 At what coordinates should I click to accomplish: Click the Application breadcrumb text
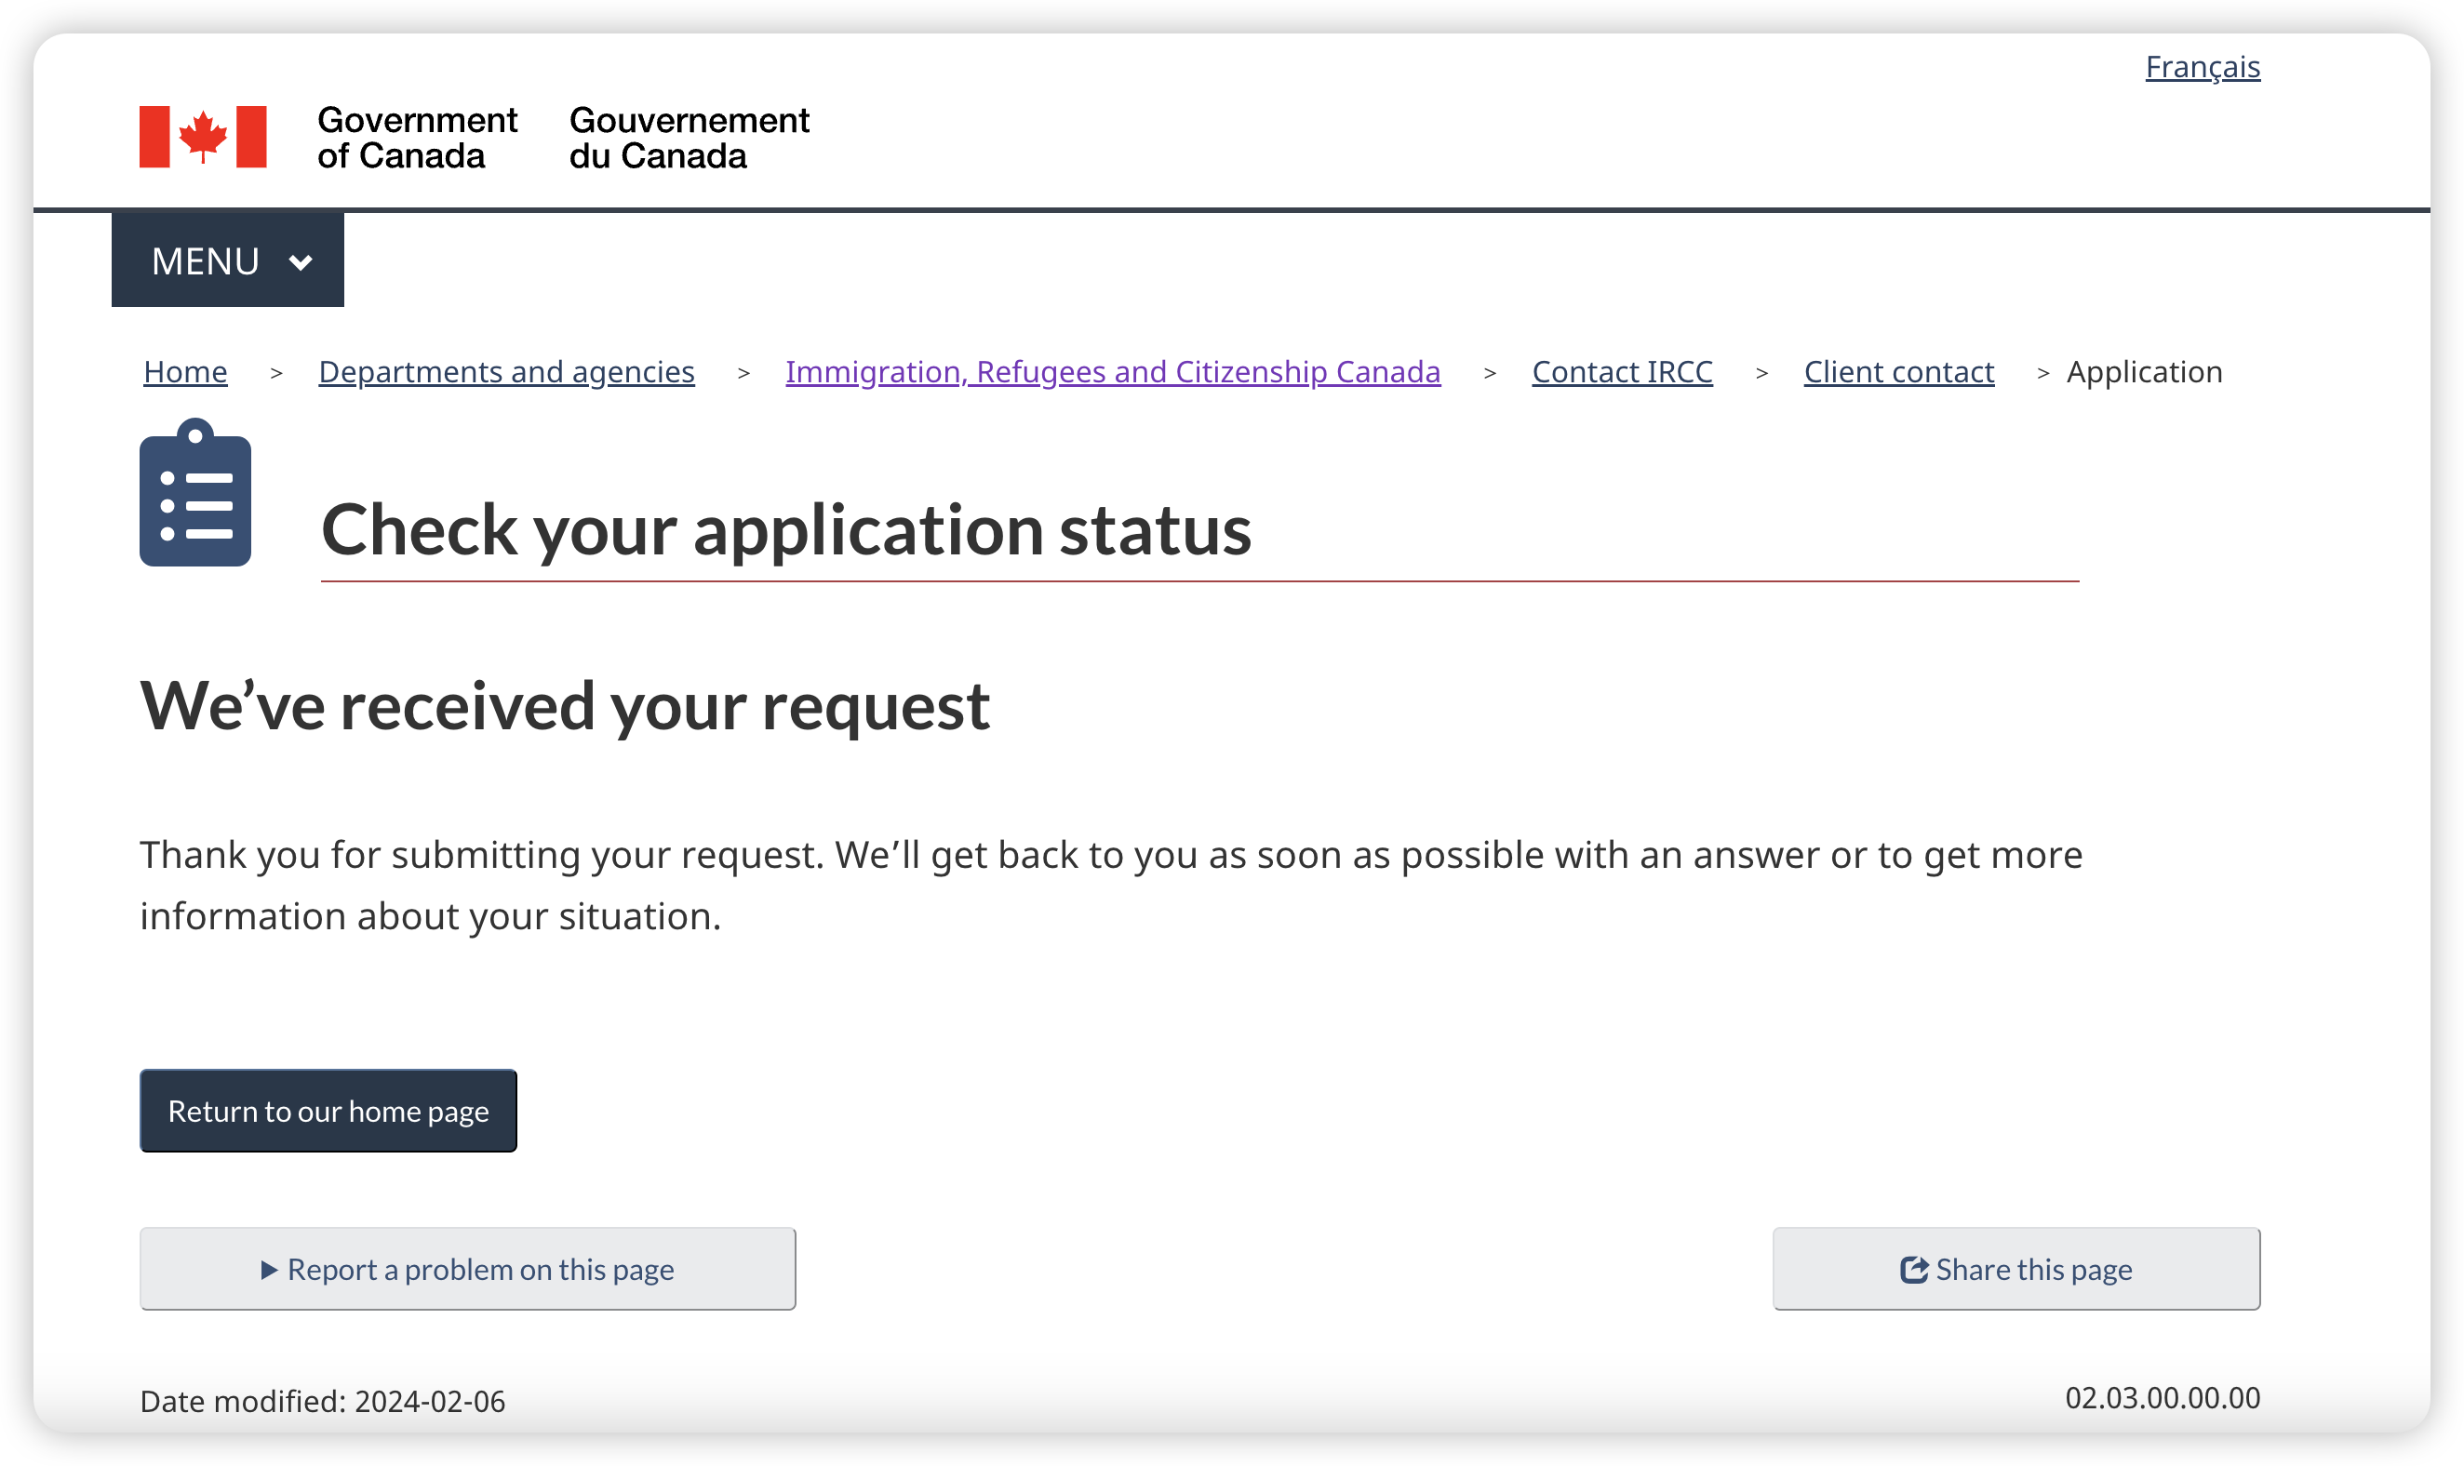pyautogui.click(x=2144, y=371)
